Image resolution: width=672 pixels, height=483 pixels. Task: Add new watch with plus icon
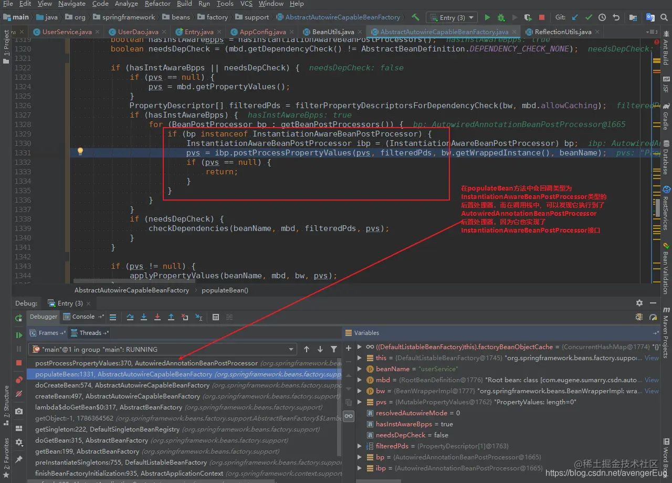click(349, 348)
